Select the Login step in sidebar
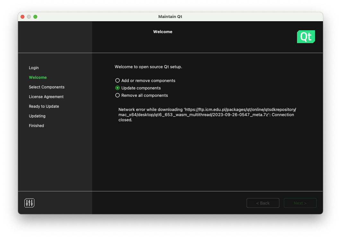 click(34, 68)
